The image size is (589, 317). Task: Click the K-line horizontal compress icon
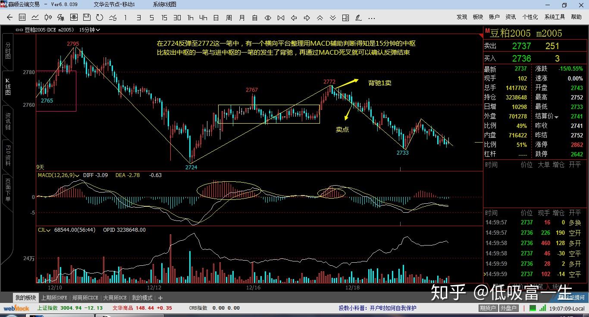tap(281, 18)
